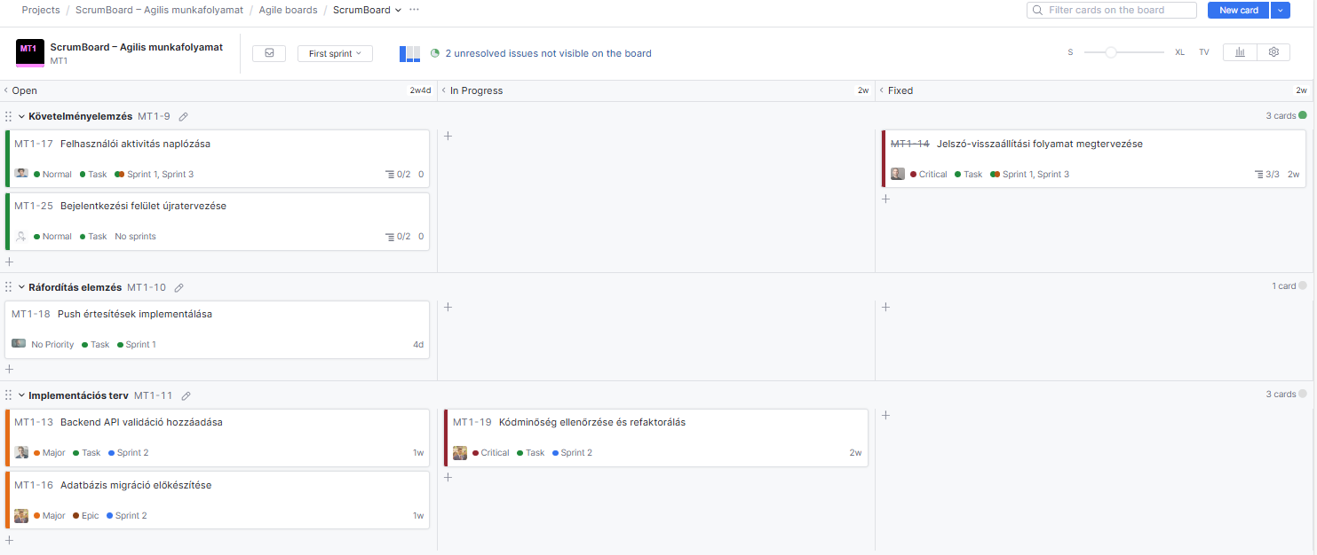Click the card size slider handle
Viewport: 1317px width, 555px height.
[1111, 52]
